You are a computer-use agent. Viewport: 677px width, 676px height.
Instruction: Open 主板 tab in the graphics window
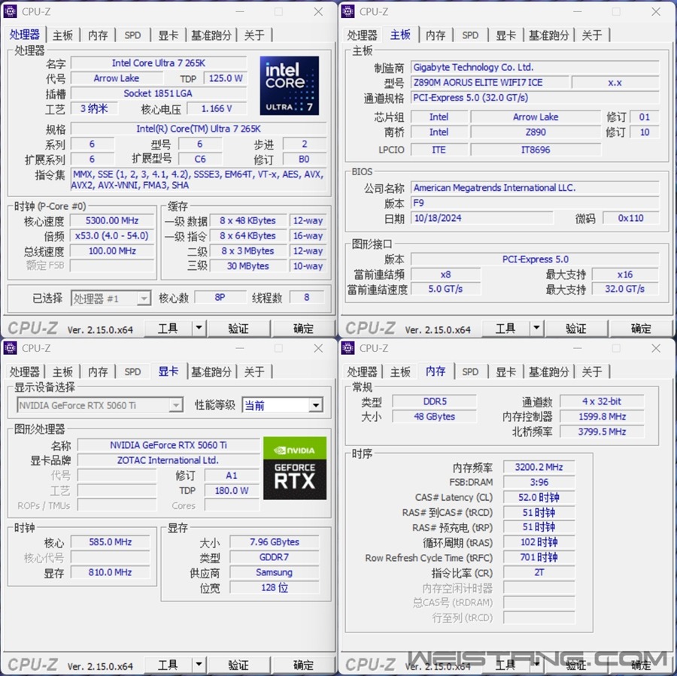point(62,371)
